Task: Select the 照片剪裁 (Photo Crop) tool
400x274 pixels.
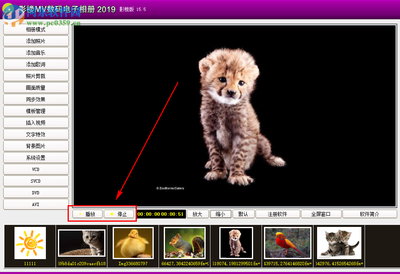Action: pyautogui.click(x=35, y=76)
